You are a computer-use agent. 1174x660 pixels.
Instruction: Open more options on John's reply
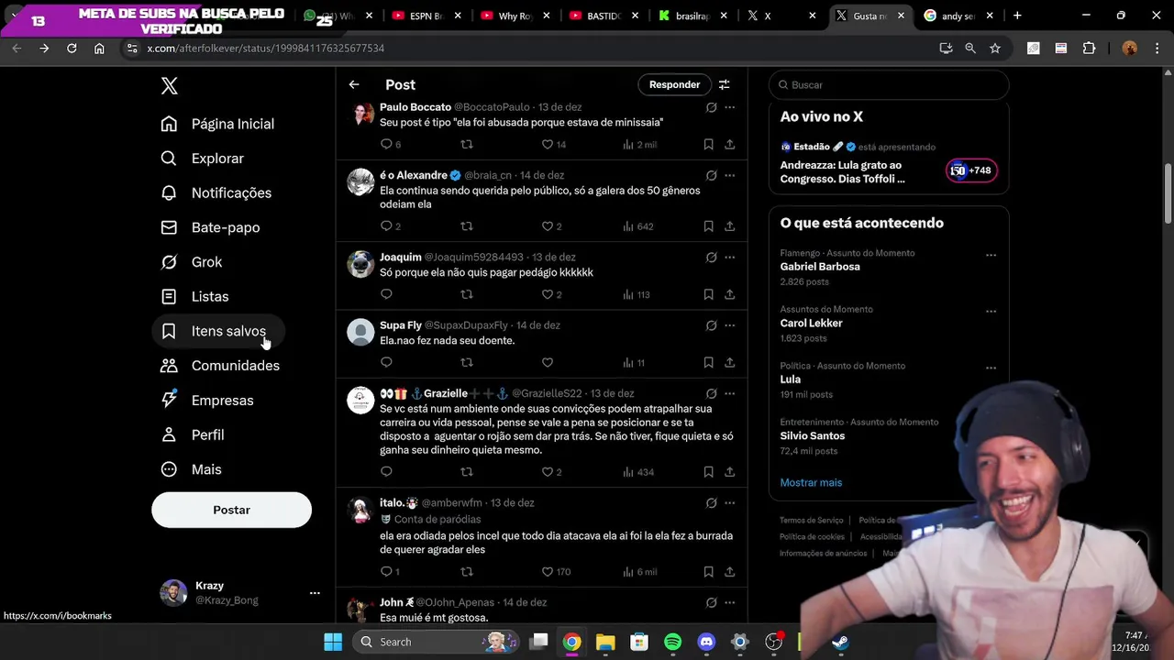(x=729, y=602)
